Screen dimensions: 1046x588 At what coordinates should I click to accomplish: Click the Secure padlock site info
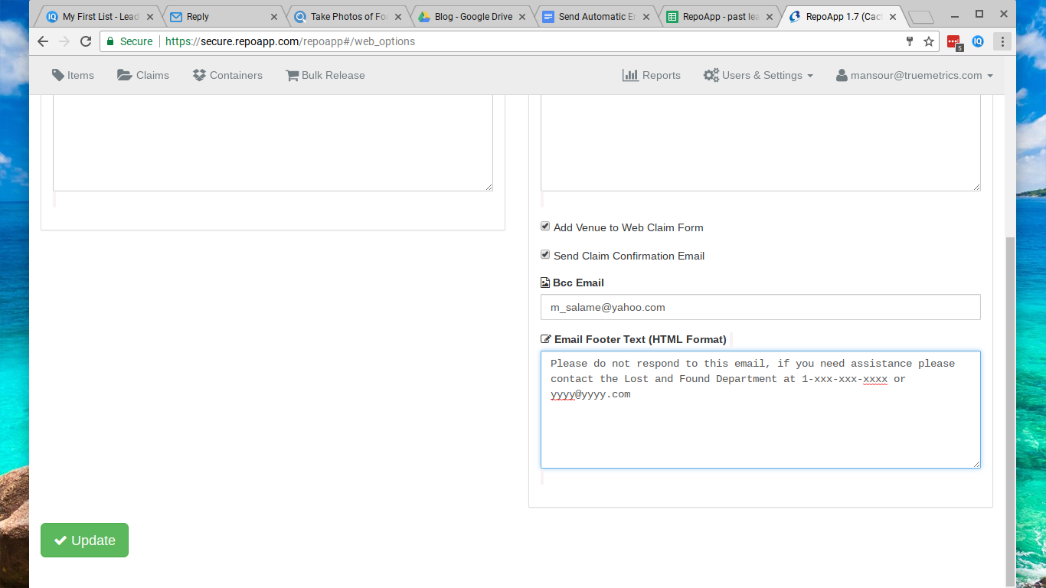[x=129, y=41]
